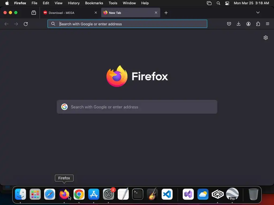Viewport: 274px width, 205px height.
Task: Open Visual Studio Code from Dock
Action: 167,194
